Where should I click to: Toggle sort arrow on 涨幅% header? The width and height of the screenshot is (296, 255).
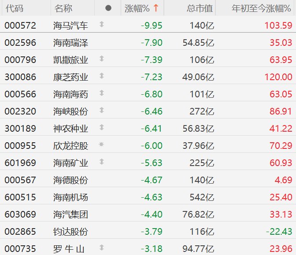coord(155,8)
